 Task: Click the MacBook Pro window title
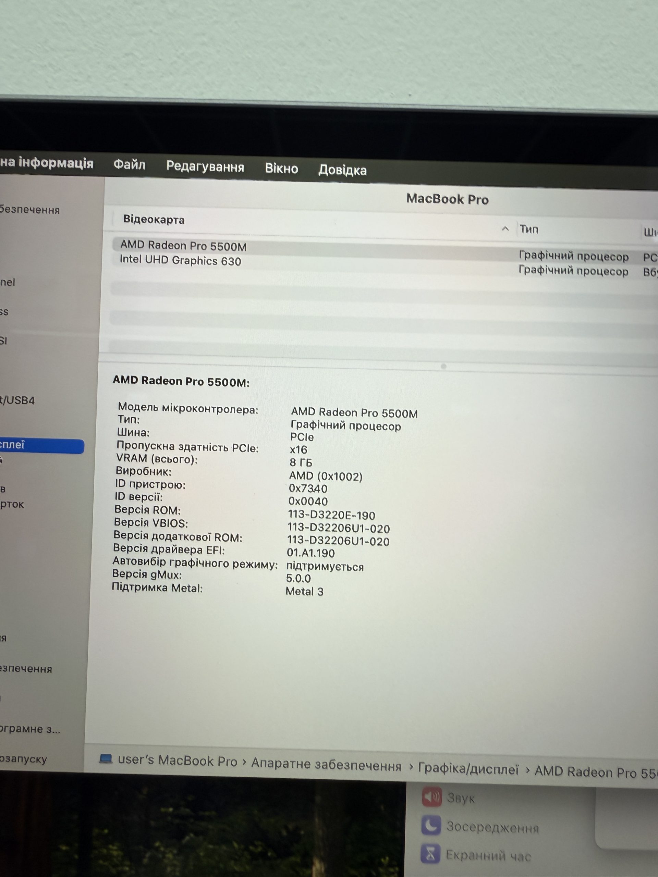[447, 199]
